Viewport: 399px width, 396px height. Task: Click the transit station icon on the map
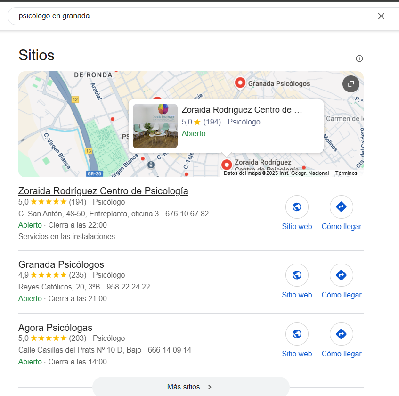[x=151, y=165]
